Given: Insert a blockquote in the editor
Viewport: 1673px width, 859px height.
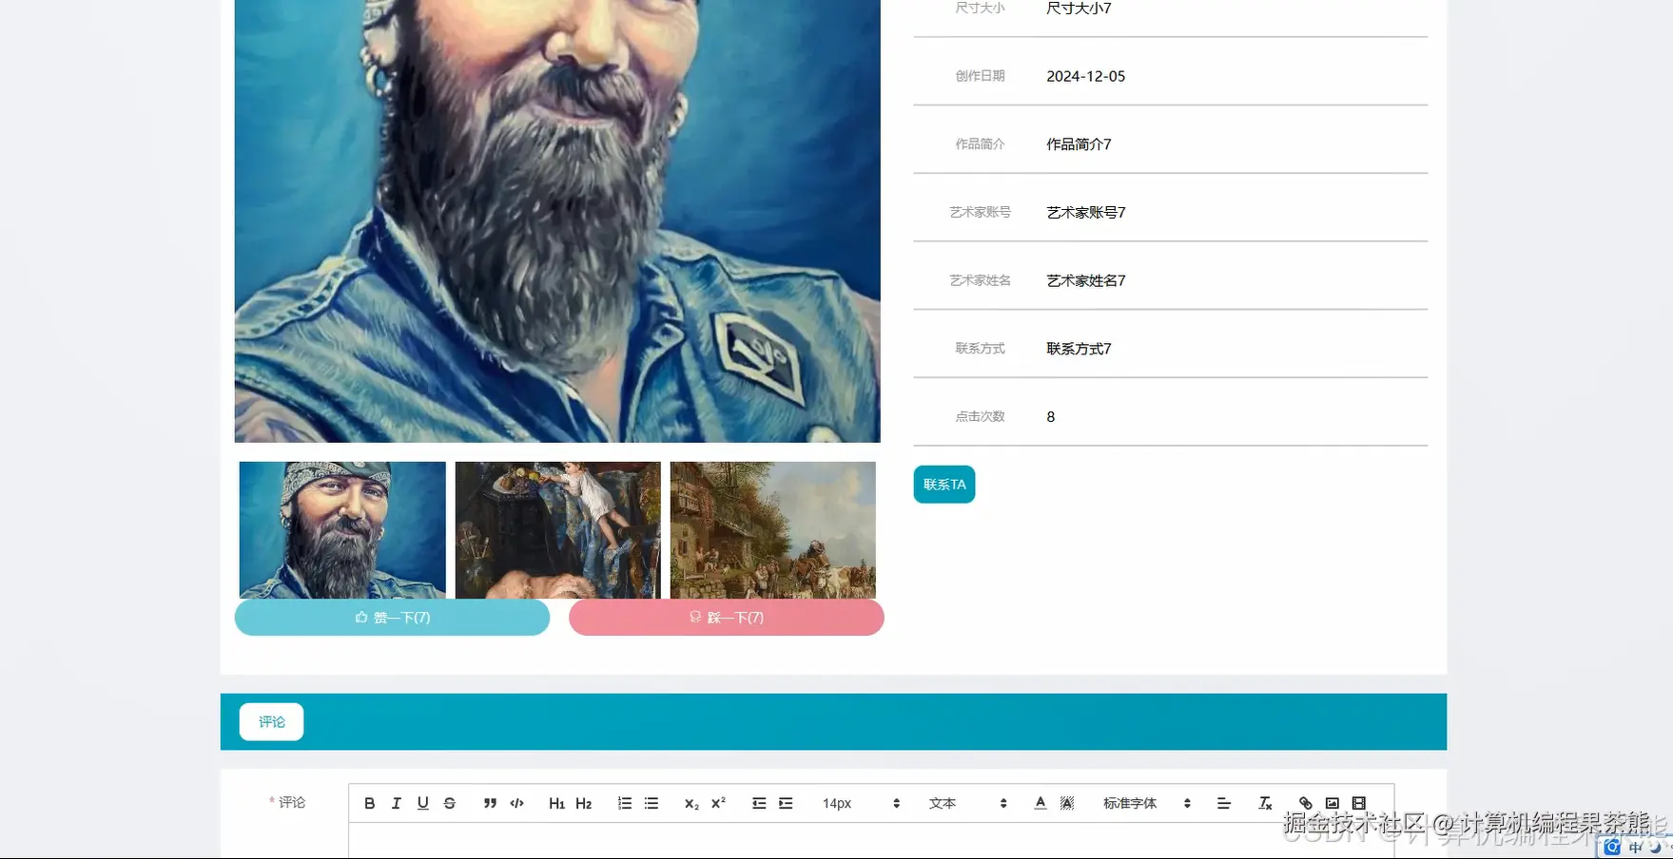Looking at the screenshot, I should pos(490,803).
